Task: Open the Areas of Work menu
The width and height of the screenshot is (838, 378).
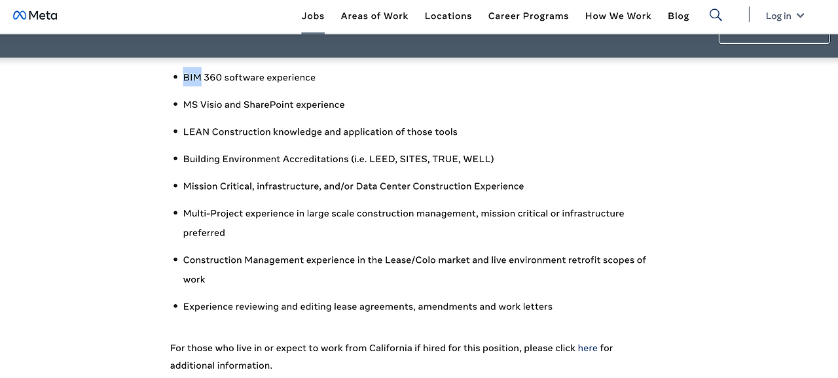Action: point(374,16)
